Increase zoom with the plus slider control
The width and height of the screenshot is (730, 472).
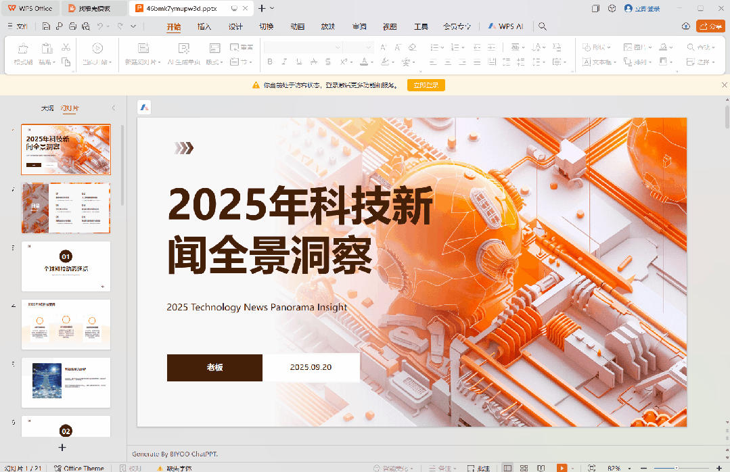coord(720,467)
